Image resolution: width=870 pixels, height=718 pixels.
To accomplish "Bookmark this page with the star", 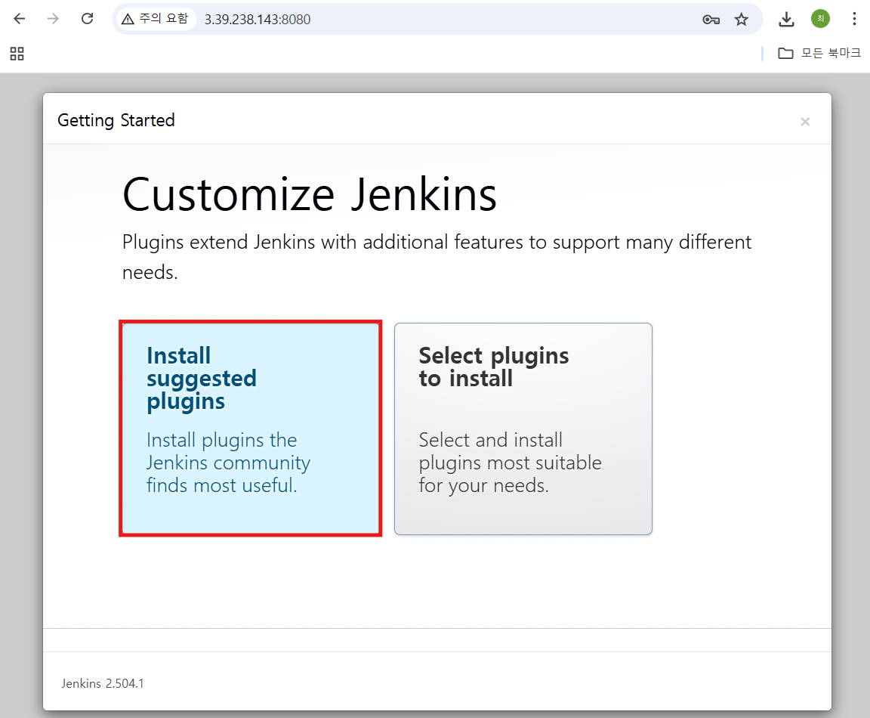I will click(x=742, y=20).
